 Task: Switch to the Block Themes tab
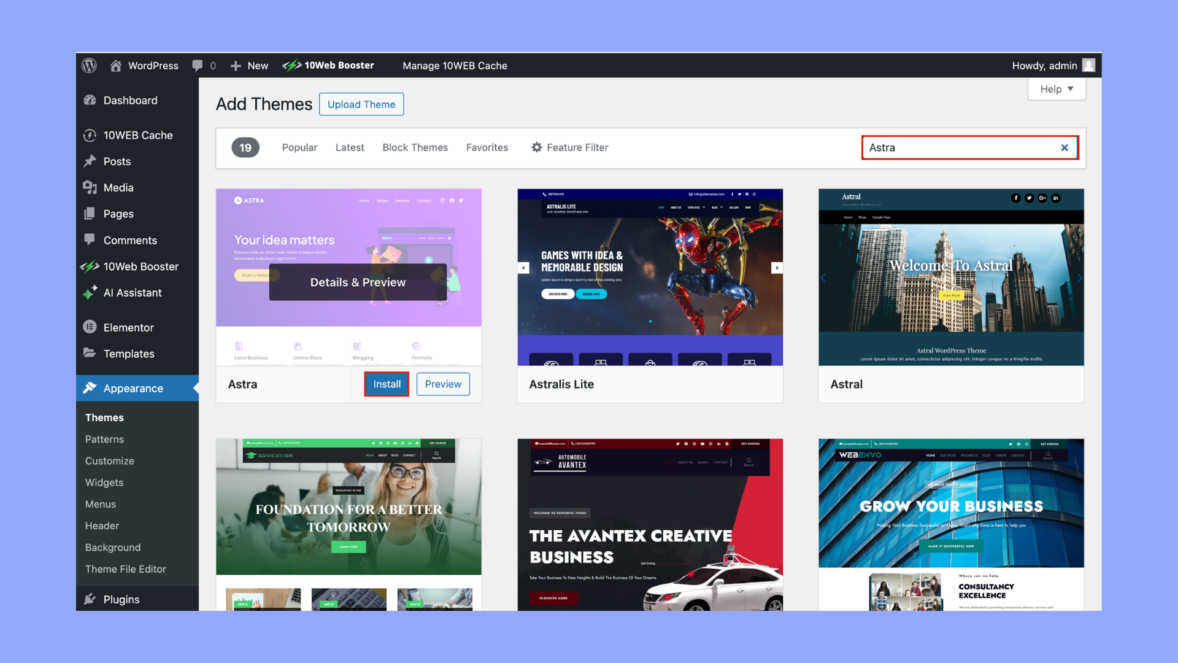pyautogui.click(x=415, y=148)
